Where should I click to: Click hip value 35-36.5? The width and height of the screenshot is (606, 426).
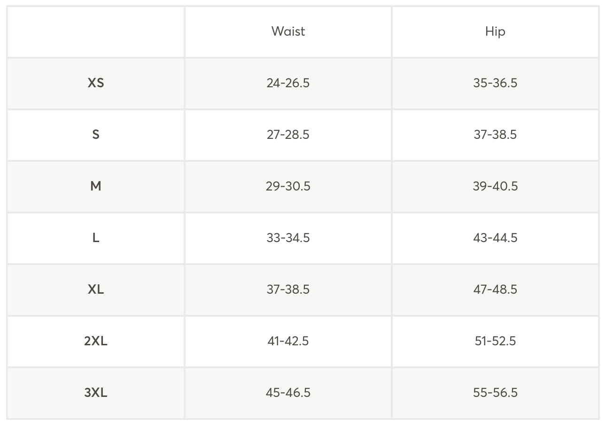click(495, 83)
